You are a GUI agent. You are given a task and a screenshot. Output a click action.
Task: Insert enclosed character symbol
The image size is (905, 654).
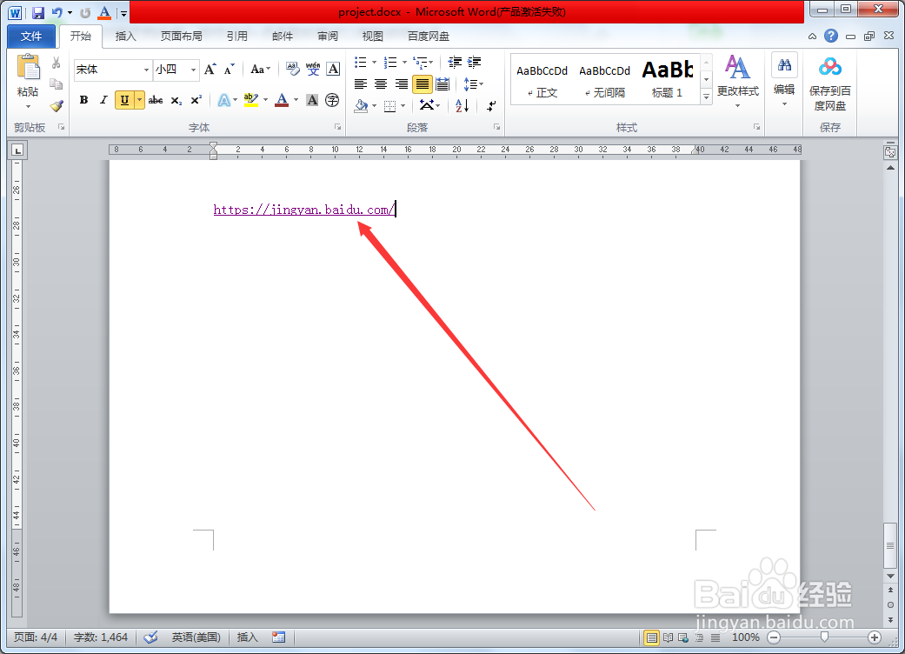[332, 100]
